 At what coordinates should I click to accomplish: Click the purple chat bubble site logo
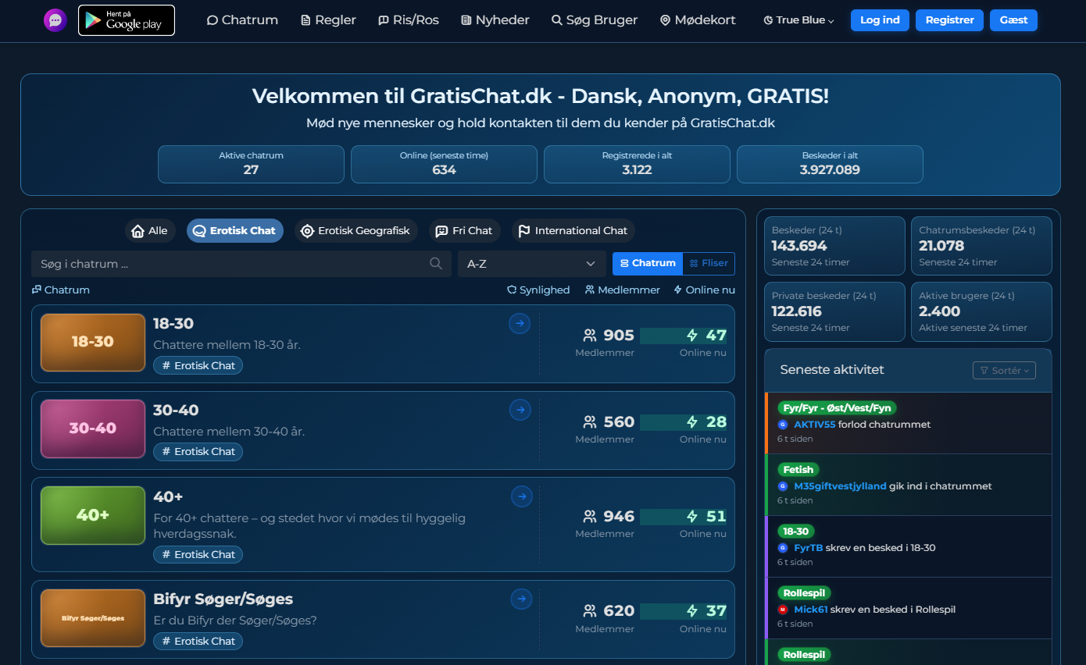(55, 20)
